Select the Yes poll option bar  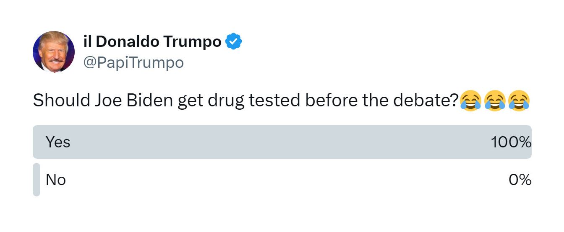282,142
